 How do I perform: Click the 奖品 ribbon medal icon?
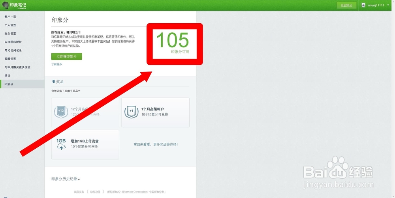coord(53,82)
